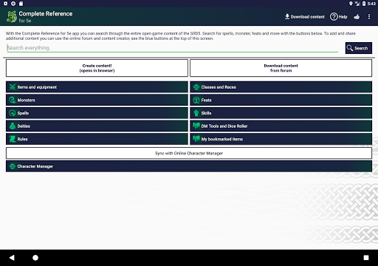Image resolution: width=378 pixels, height=266 pixels.
Task: Click the Monsters dragon icon
Action: point(13,100)
